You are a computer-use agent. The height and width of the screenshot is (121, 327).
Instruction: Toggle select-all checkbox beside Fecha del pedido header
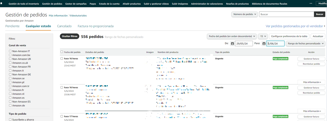[62, 52]
